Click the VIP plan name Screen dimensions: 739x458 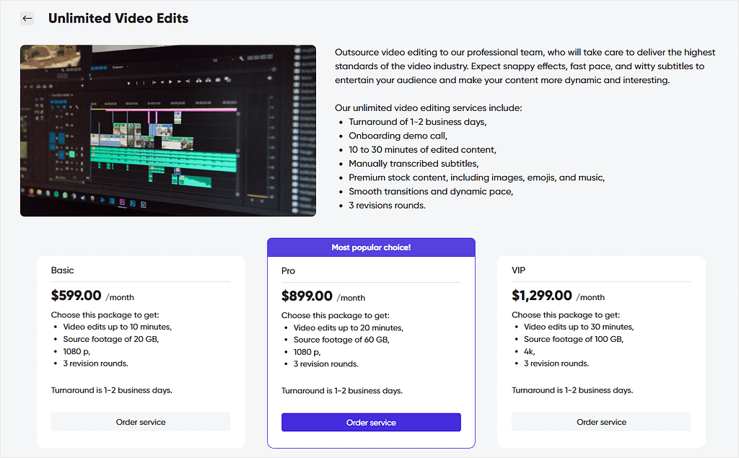pos(518,270)
